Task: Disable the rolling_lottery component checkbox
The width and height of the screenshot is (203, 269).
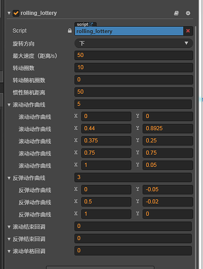Action: [x=16, y=13]
